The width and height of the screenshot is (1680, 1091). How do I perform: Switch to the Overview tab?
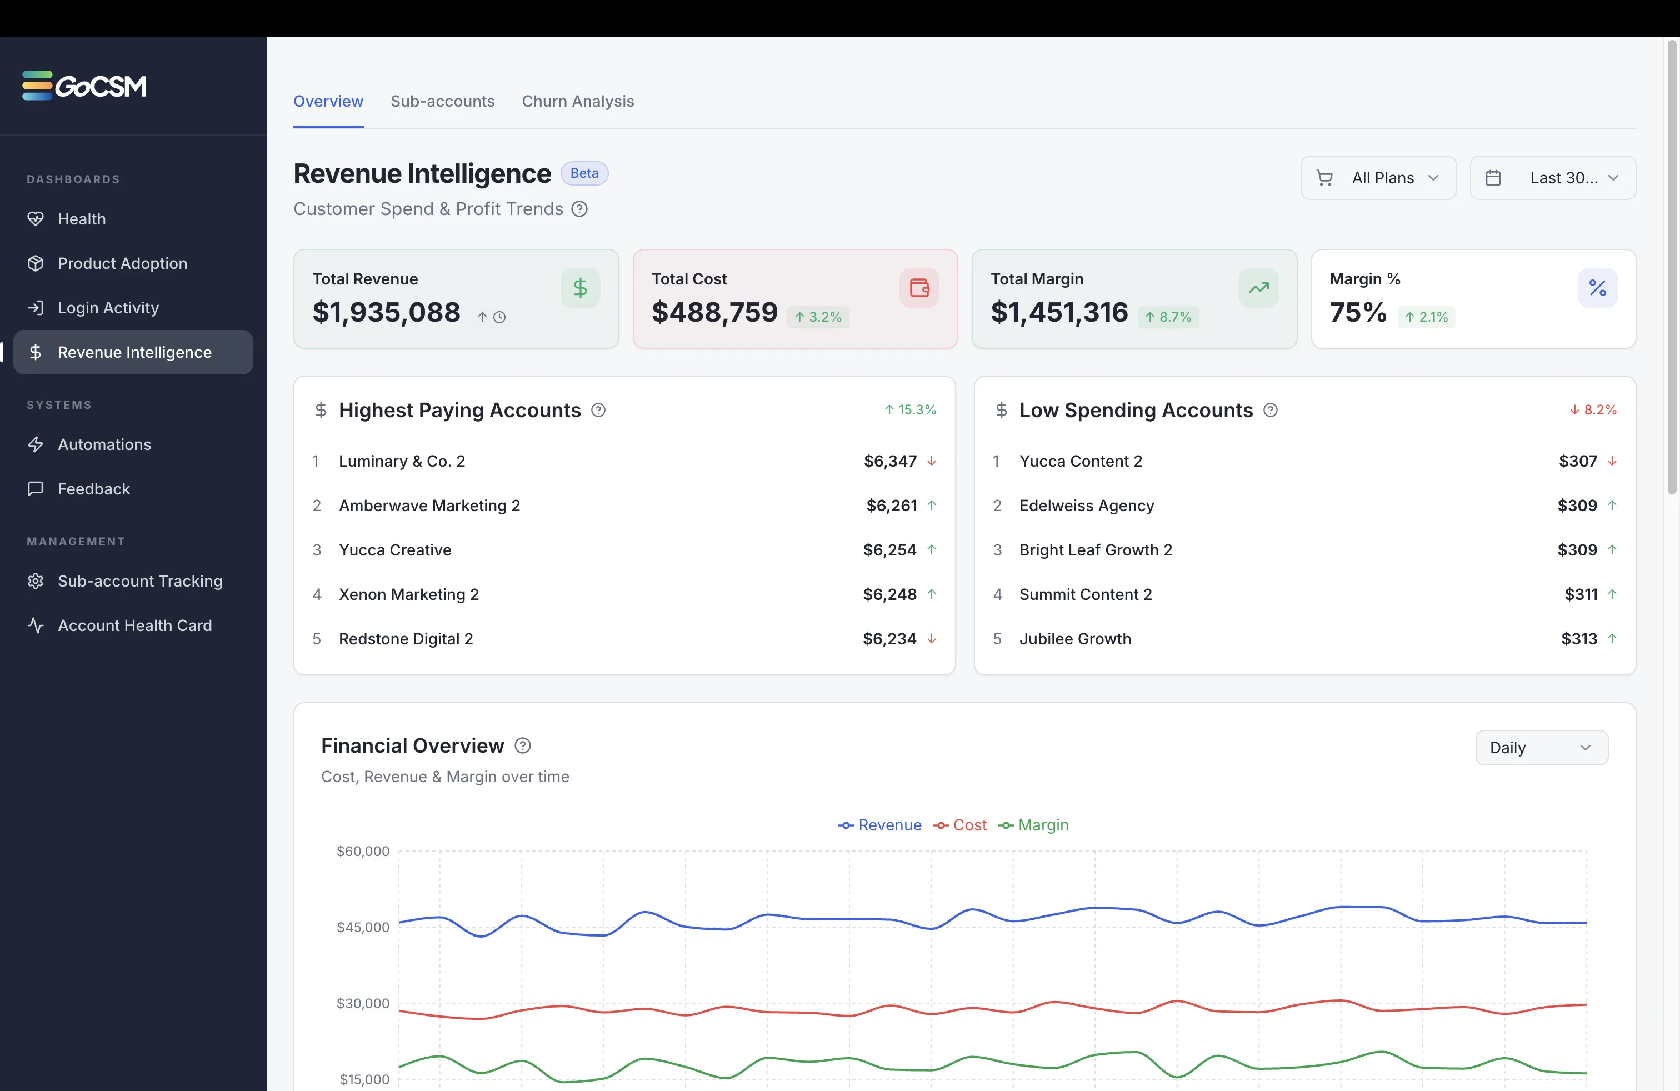click(328, 101)
